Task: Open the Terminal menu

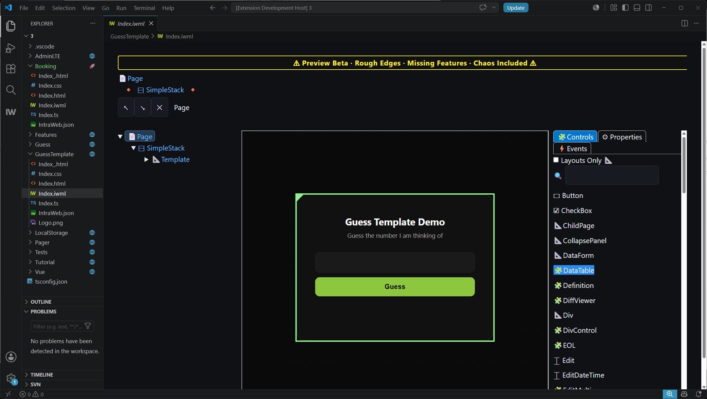Action: click(x=144, y=8)
